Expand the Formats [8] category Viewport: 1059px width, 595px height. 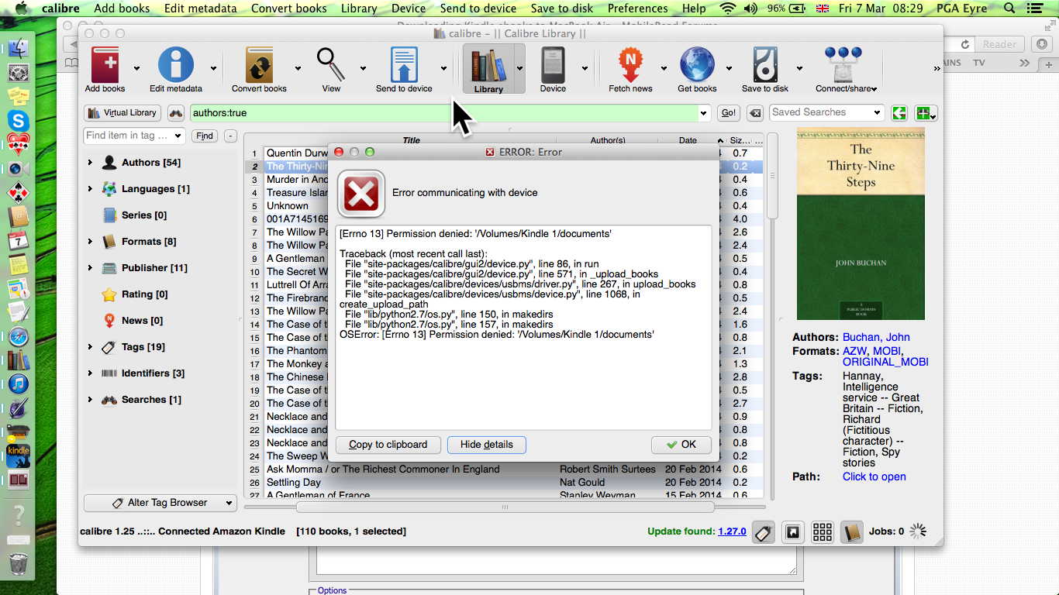90,242
